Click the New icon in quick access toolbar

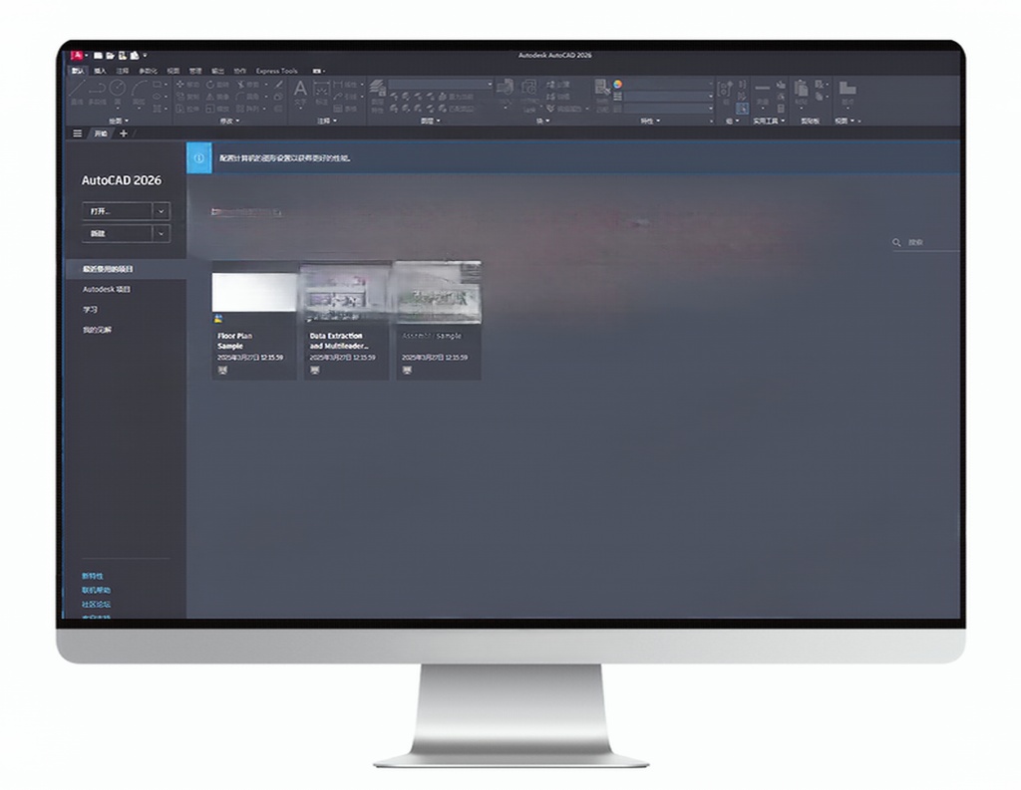99,56
